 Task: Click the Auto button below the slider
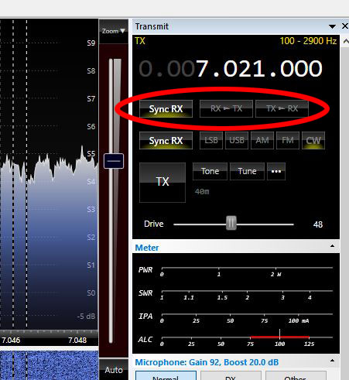(x=114, y=370)
